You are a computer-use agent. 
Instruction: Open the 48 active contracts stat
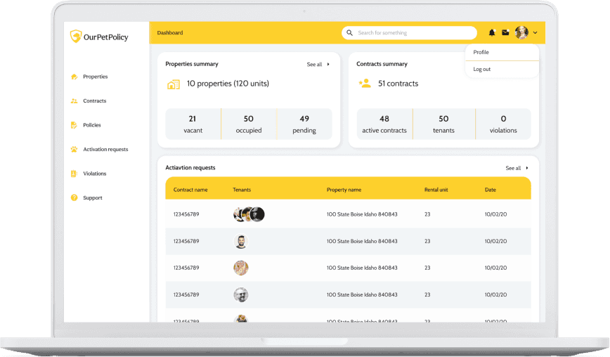[384, 124]
